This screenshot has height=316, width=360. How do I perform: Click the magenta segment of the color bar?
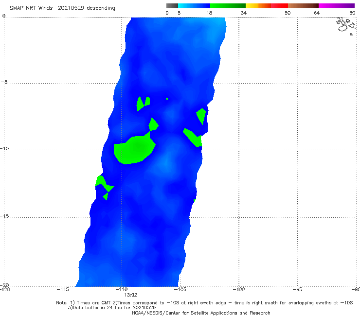click(x=336, y=6)
